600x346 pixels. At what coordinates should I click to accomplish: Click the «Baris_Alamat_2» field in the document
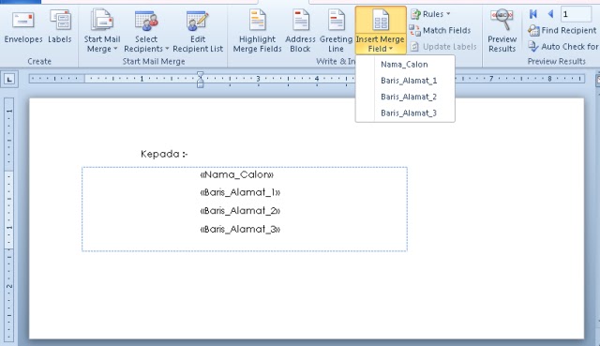pos(240,211)
